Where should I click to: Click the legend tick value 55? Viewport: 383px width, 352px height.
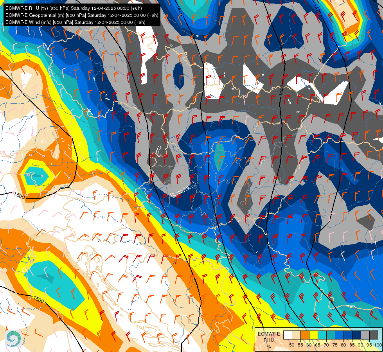pos(300,345)
